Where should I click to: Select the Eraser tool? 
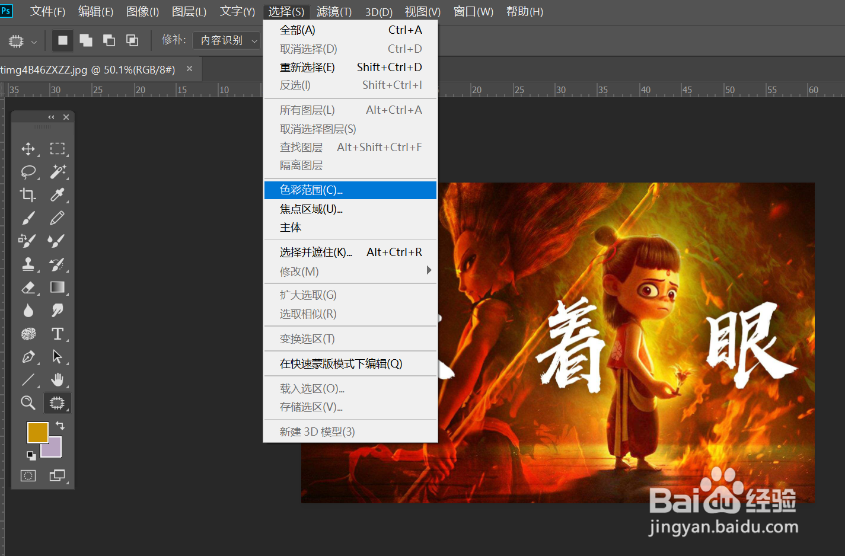click(x=28, y=287)
